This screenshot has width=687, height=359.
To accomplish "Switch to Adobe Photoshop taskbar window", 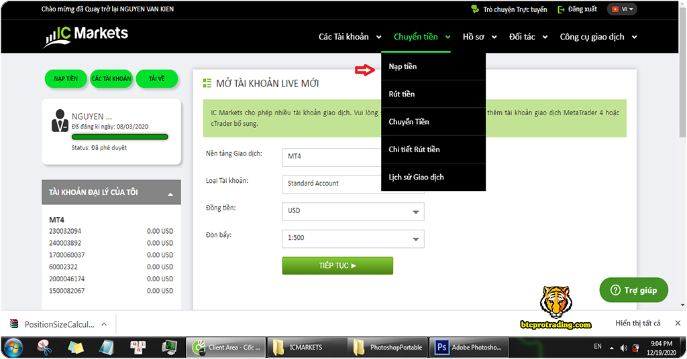I will click(469, 348).
